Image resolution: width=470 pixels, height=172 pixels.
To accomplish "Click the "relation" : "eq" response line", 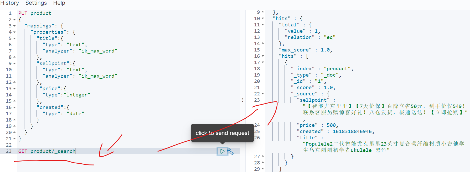I will (x=310, y=37).
